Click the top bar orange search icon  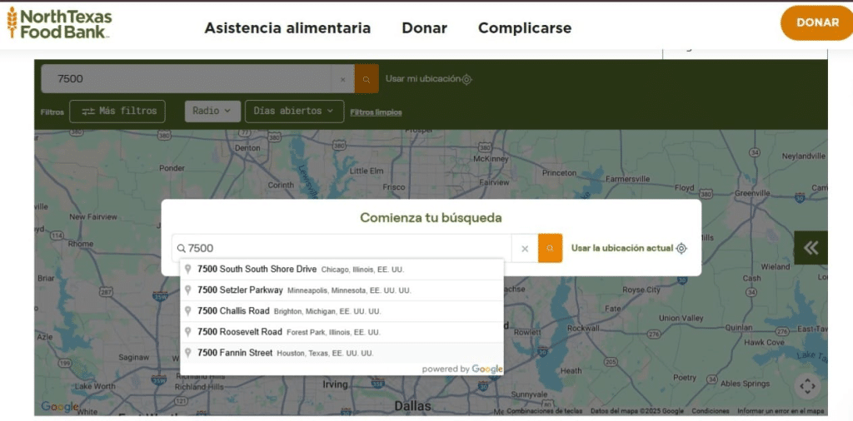[x=367, y=79]
